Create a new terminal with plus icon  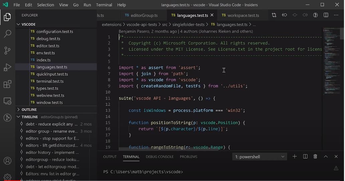295,156
